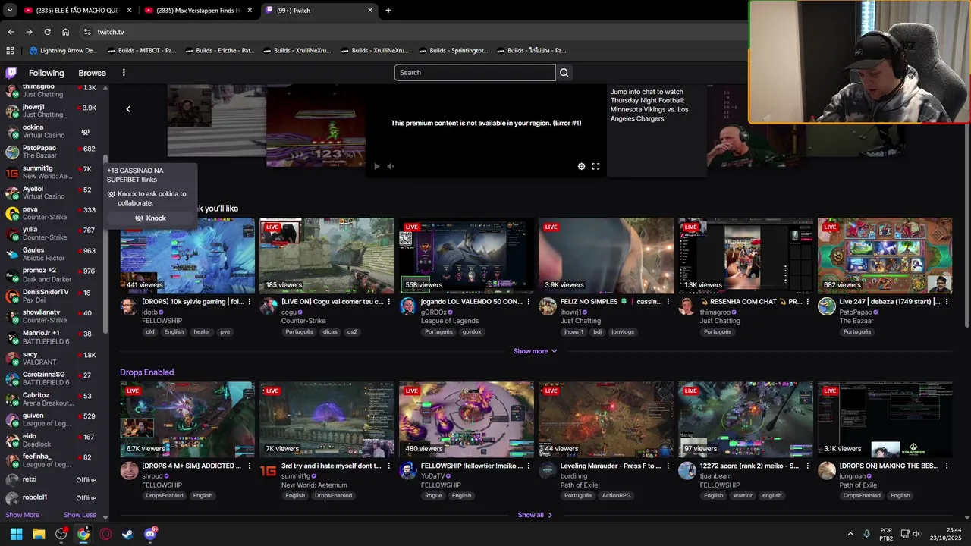Open options for PatoPapao stream card

pyautogui.click(x=947, y=302)
